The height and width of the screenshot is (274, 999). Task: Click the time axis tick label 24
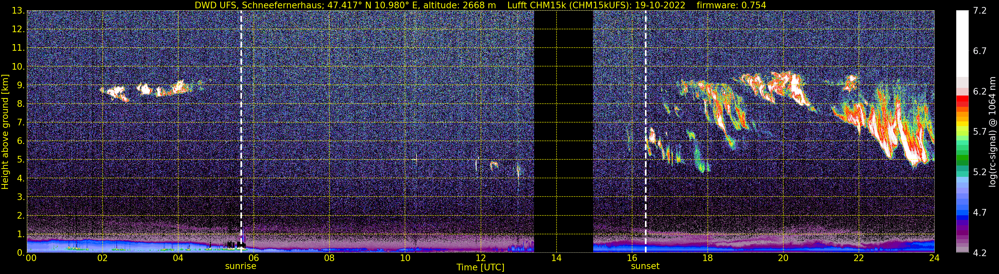point(934,258)
